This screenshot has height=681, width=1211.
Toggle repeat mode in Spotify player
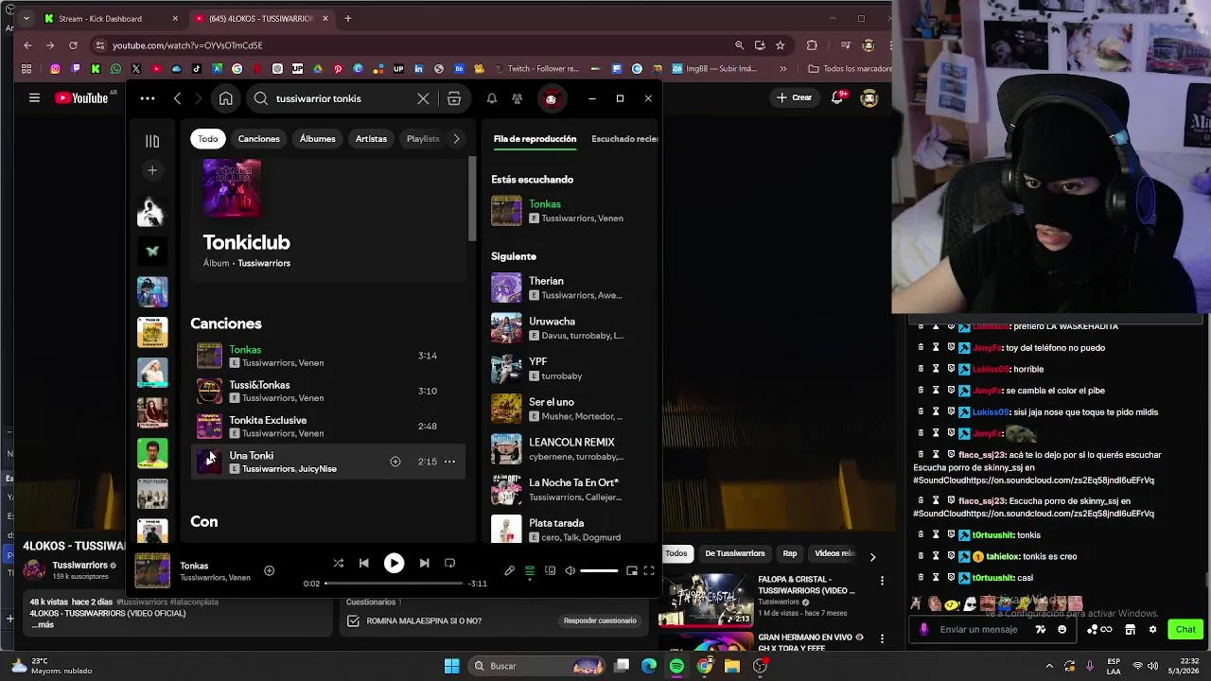coord(450,563)
